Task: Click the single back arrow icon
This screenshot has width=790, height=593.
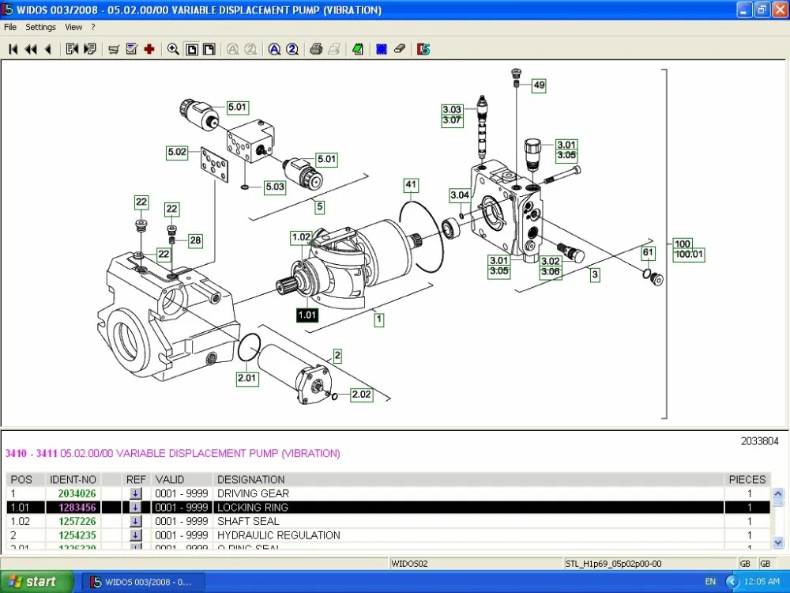Action: tap(48, 49)
